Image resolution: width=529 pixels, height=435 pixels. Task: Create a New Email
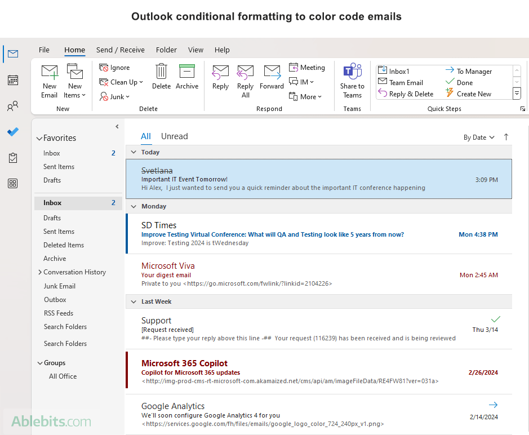[x=49, y=81]
